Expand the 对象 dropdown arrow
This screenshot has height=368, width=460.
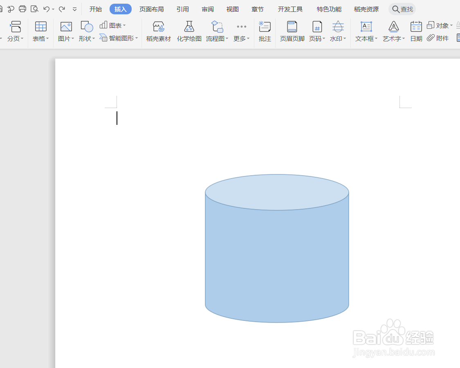[x=451, y=25]
